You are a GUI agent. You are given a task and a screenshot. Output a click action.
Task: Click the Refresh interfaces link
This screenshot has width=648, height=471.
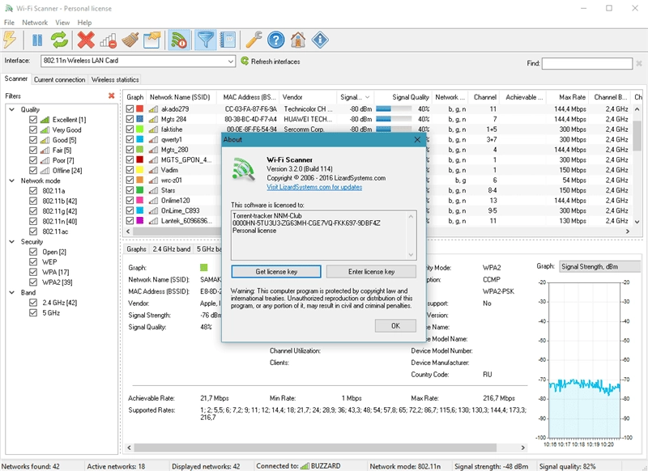(x=275, y=62)
